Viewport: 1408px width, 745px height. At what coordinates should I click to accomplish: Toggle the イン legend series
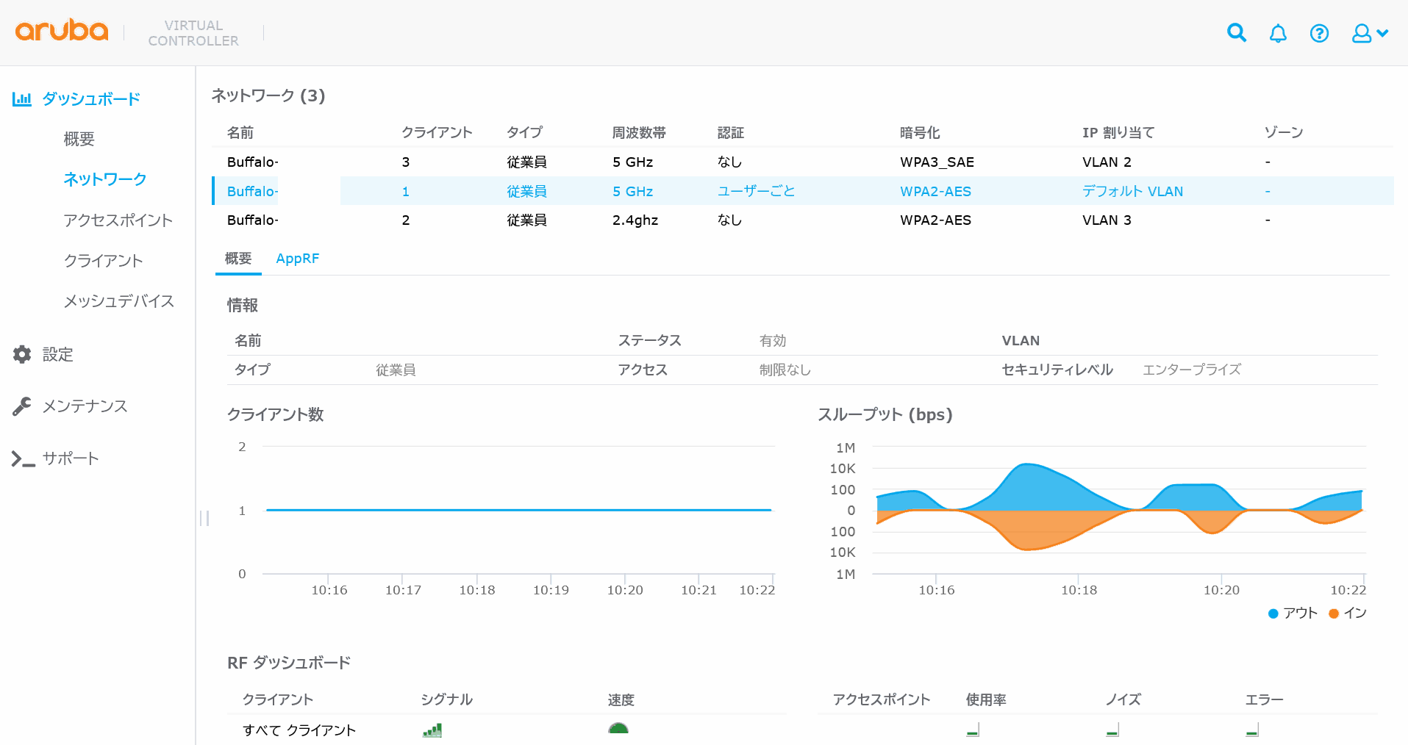pos(1348,613)
